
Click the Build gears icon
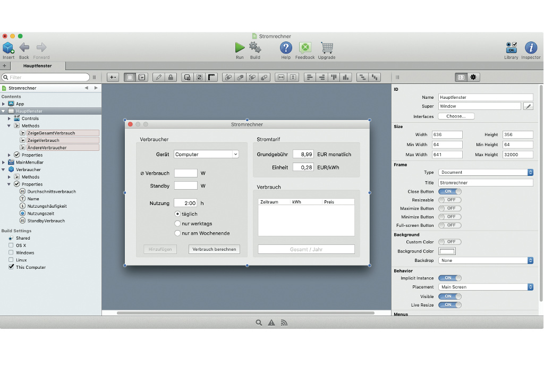pyautogui.click(x=255, y=48)
